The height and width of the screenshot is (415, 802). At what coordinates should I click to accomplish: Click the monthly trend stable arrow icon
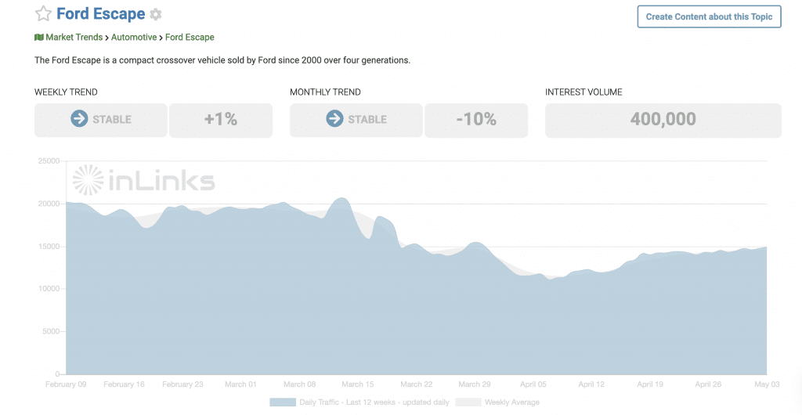pyautogui.click(x=334, y=118)
